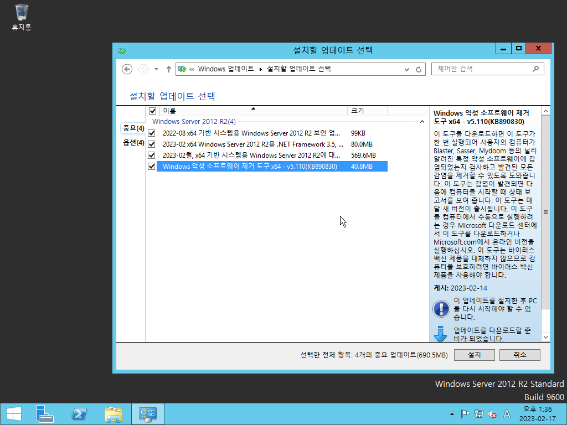This screenshot has height=425, width=567.
Task: Open the Start button on taskbar
Action: click(x=14, y=414)
